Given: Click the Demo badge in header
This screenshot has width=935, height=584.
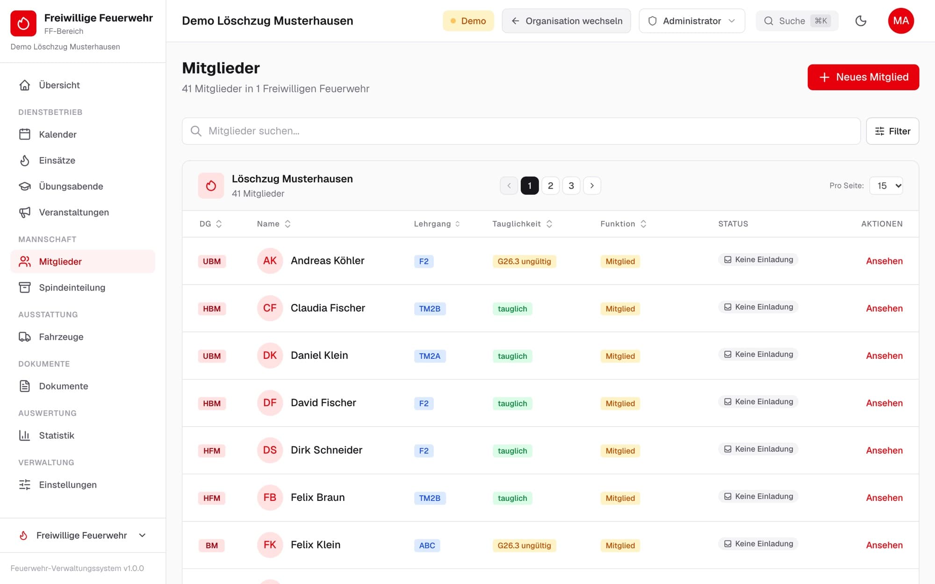Looking at the screenshot, I should pyautogui.click(x=468, y=21).
